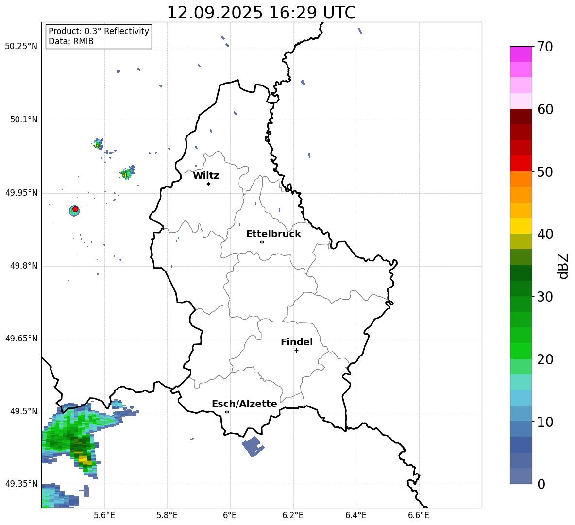Click the bright green 20 dBZ colorbar segment

coord(521,351)
